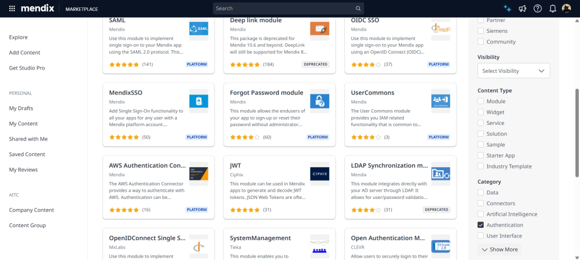Image resolution: width=580 pixels, height=260 pixels.
Task: Check the Community checkbox
Action: click(x=480, y=42)
